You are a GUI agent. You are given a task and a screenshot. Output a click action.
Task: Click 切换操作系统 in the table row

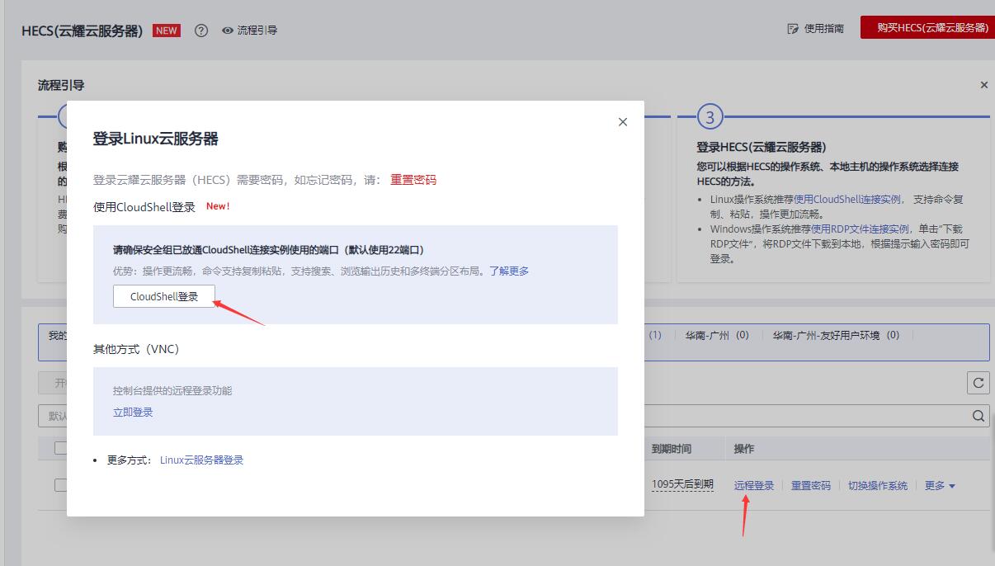(x=878, y=486)
